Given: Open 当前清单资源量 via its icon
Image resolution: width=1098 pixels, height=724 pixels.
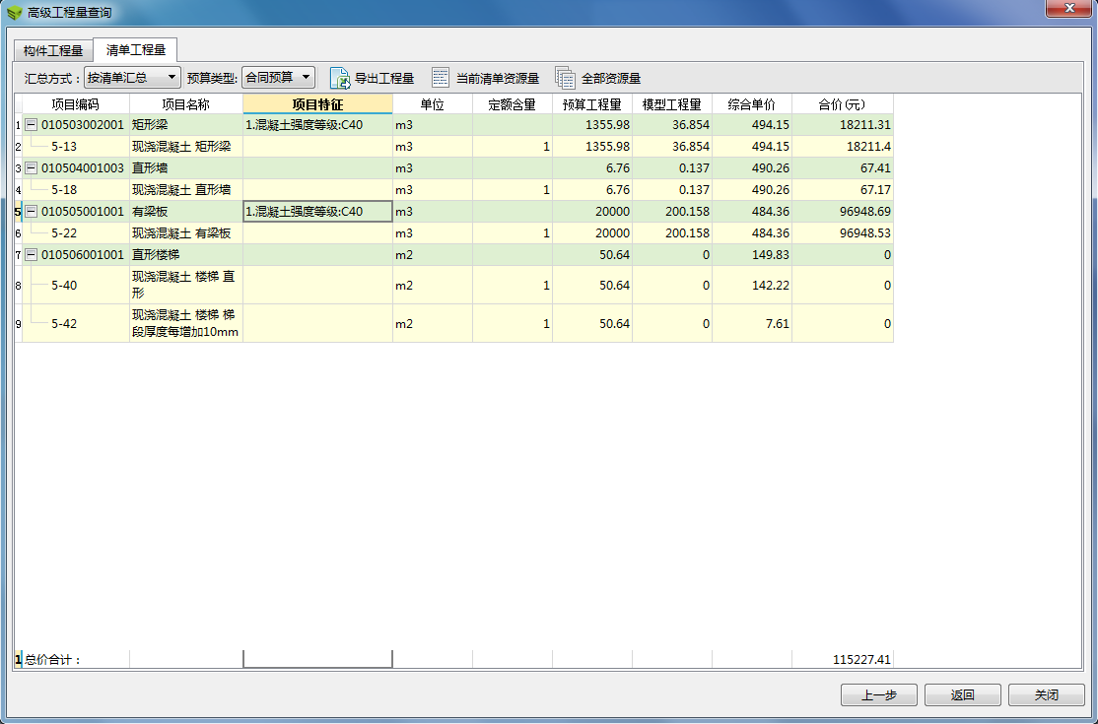Looking at the screenshot, I should [x=441, y=78].
